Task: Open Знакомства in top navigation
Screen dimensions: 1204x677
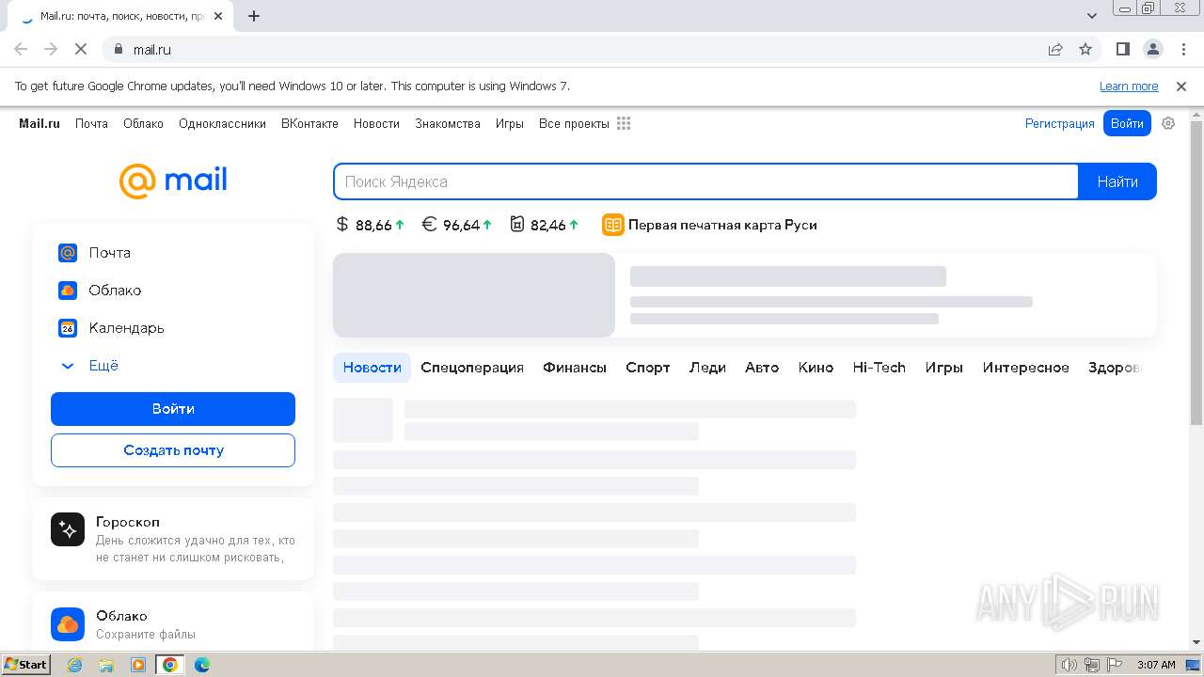Action: [448, 123]
